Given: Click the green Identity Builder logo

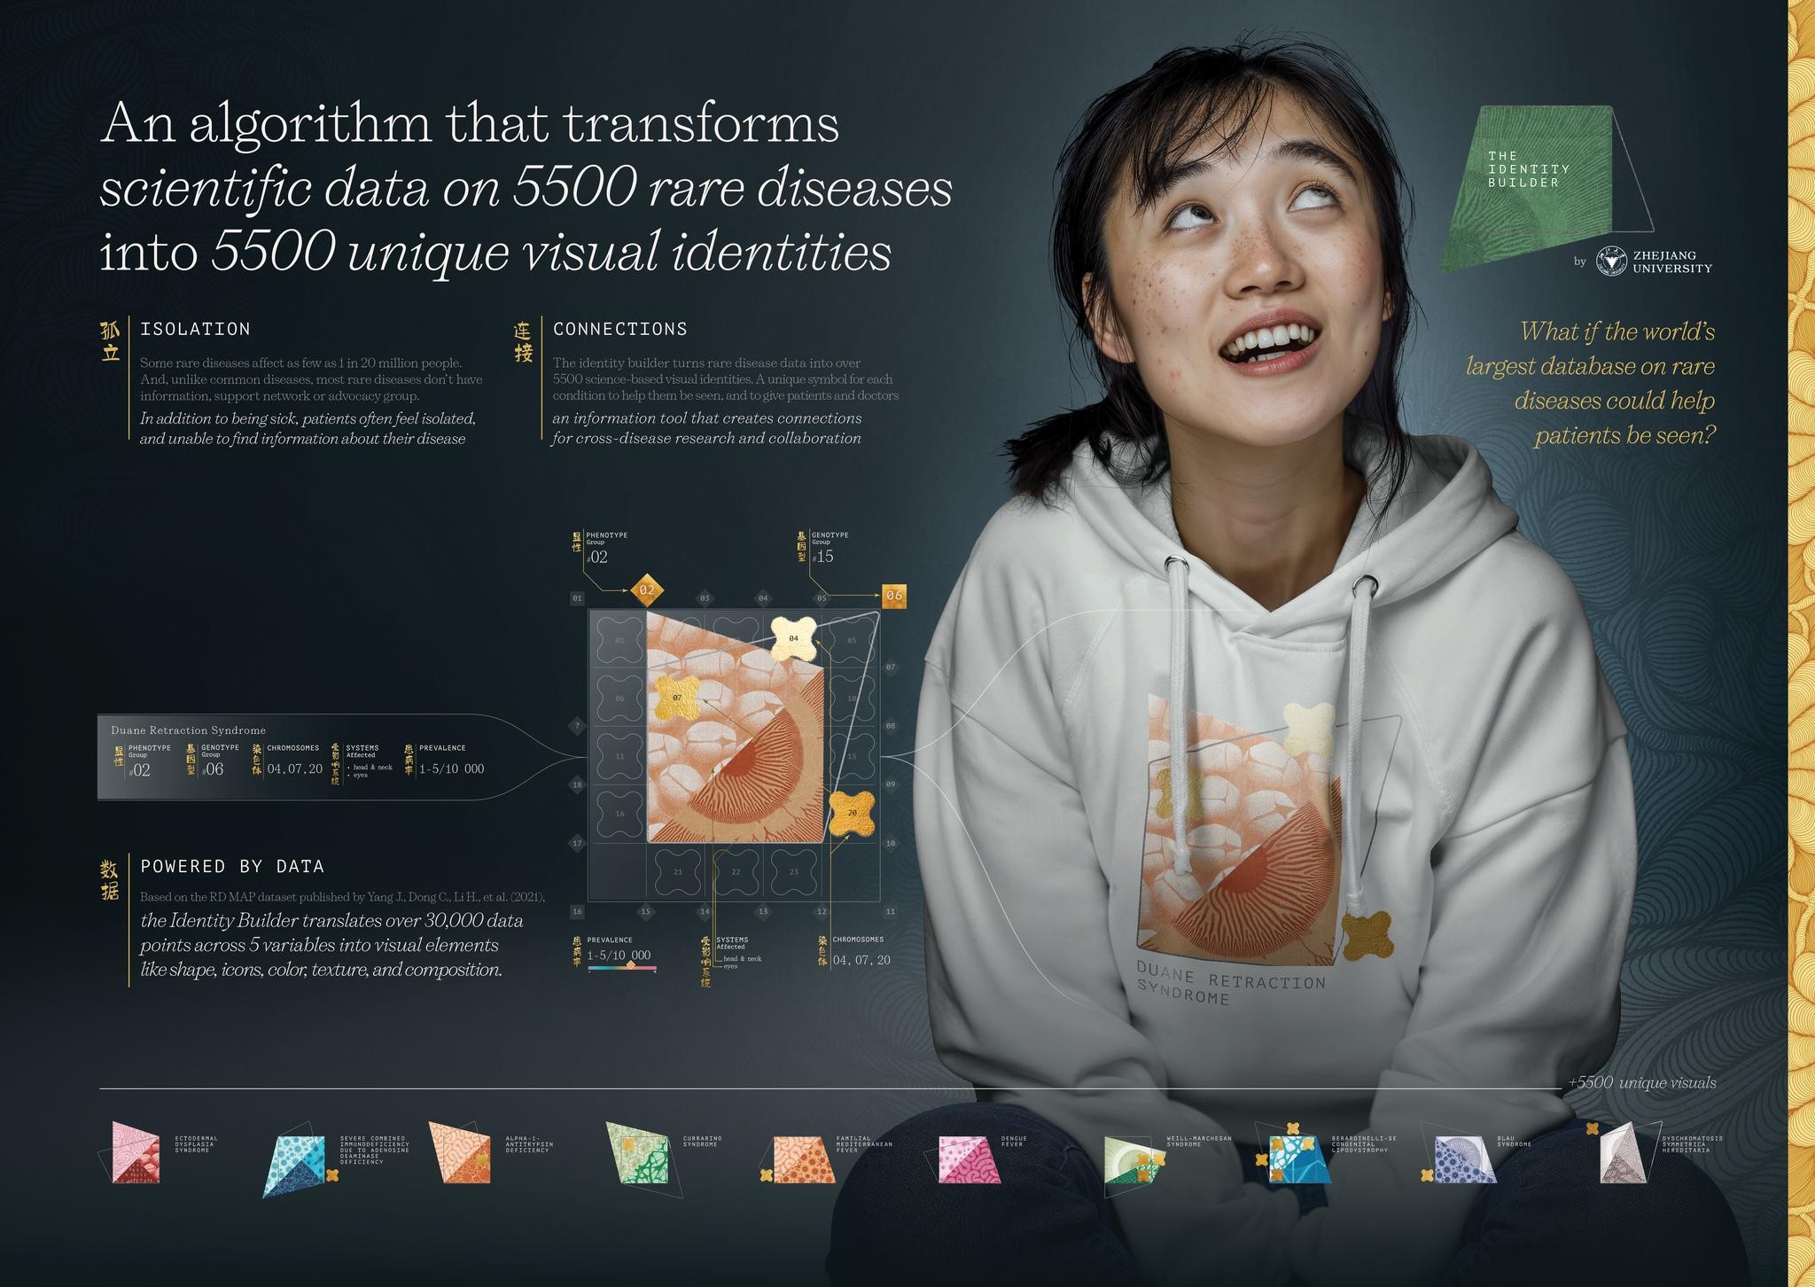Looking at the screenshot, I should (x=1538, y=186).
